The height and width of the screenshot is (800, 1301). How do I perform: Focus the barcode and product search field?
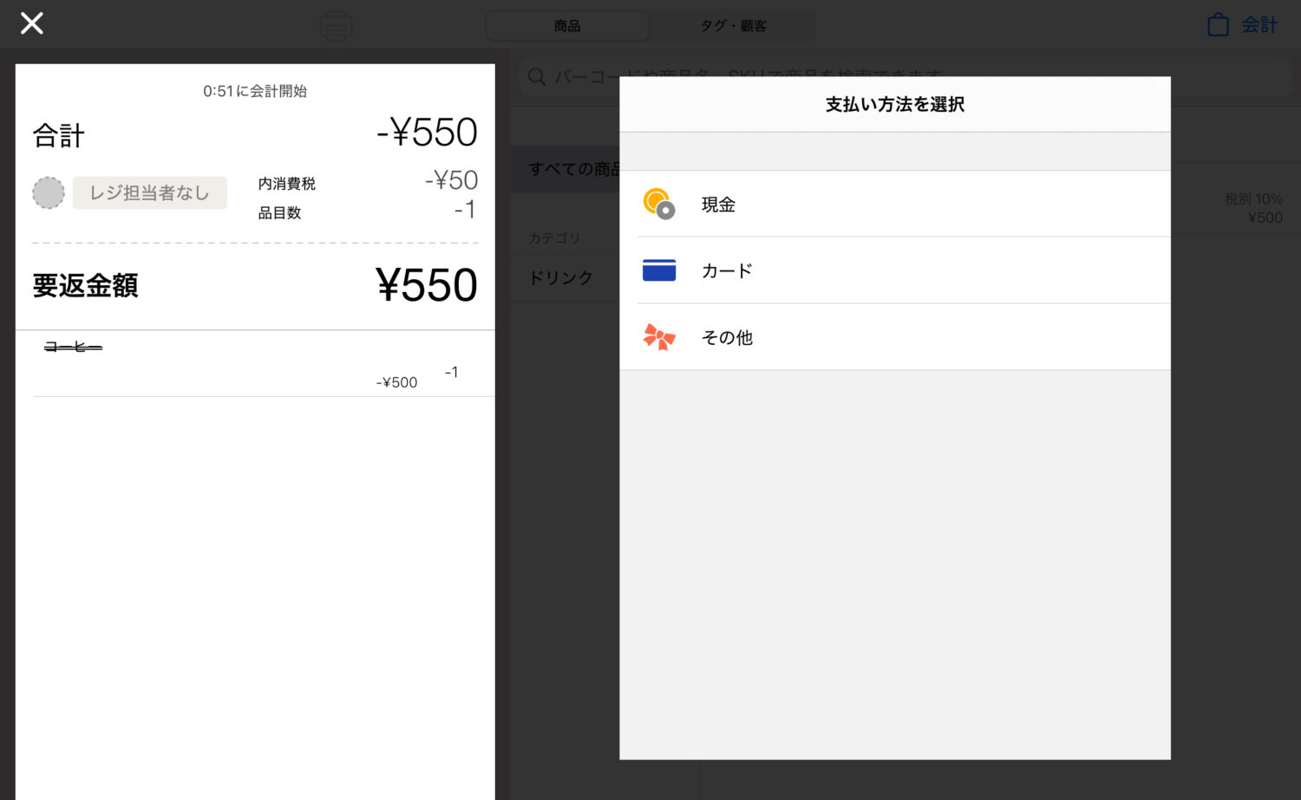[x=905, y=76]
